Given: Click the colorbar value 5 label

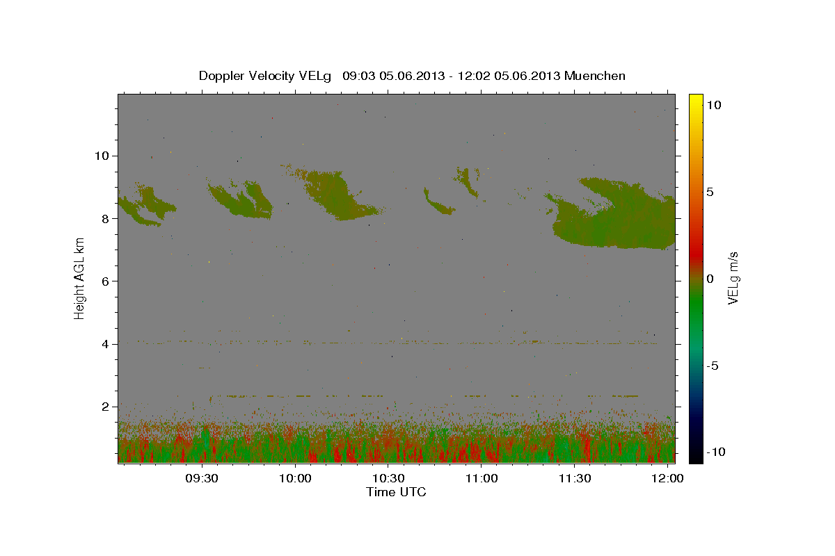Looking at the screenshot, I should point(710,192).
